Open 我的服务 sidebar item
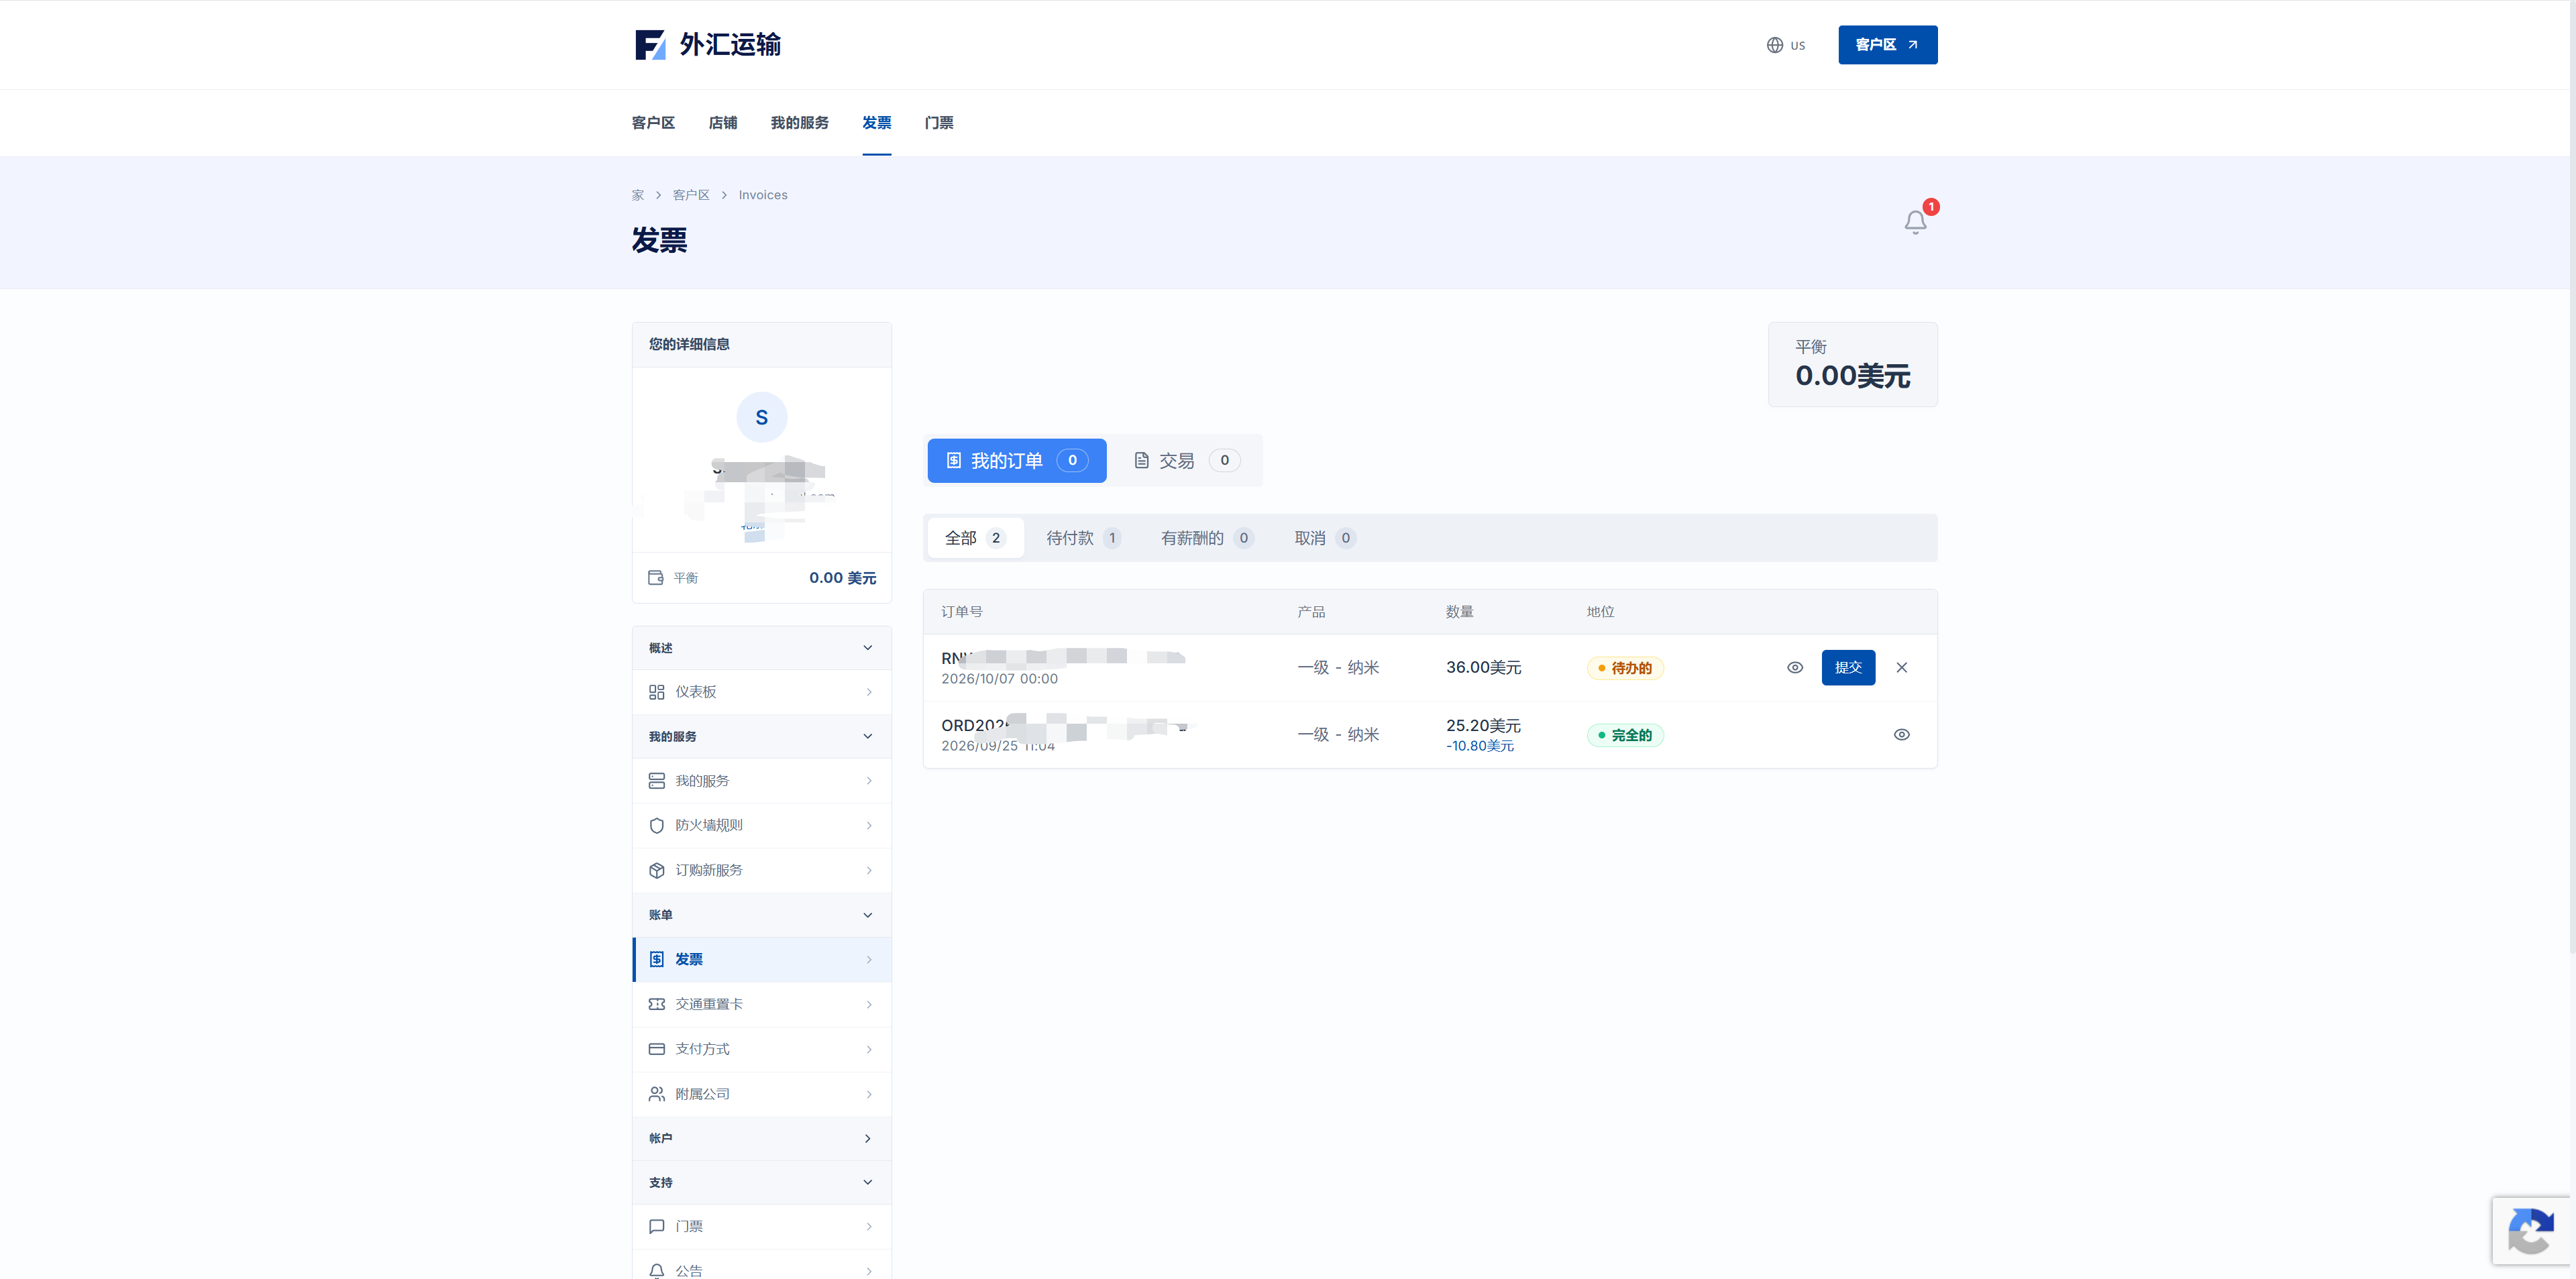2576x1279 pixels. click(x=762, y=781)
